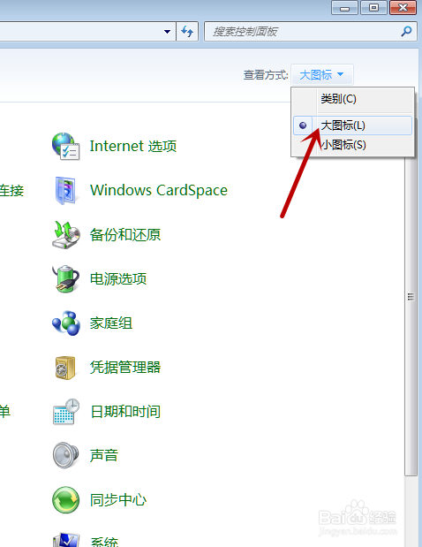Screen dimensions: 422x547
Task: Focus the 搜索控制面板 search field
Action: pos(310,32)
